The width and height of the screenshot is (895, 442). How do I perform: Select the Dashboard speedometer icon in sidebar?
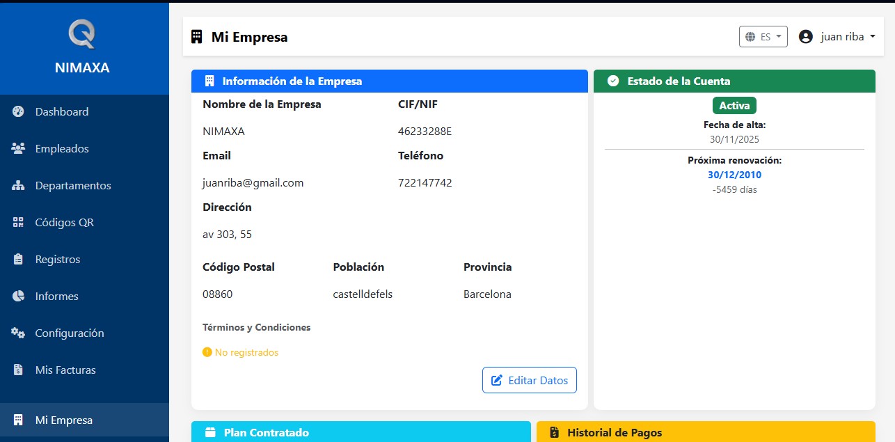(x=19, y=111)
